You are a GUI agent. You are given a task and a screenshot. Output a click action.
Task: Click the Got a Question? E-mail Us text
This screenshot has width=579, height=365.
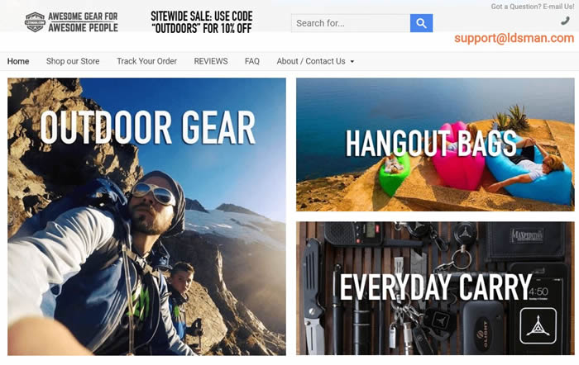pos(533,7)
